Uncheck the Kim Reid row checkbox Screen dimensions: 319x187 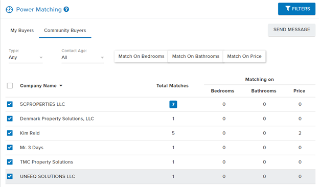pyautogui.click(x=10, y=133)
